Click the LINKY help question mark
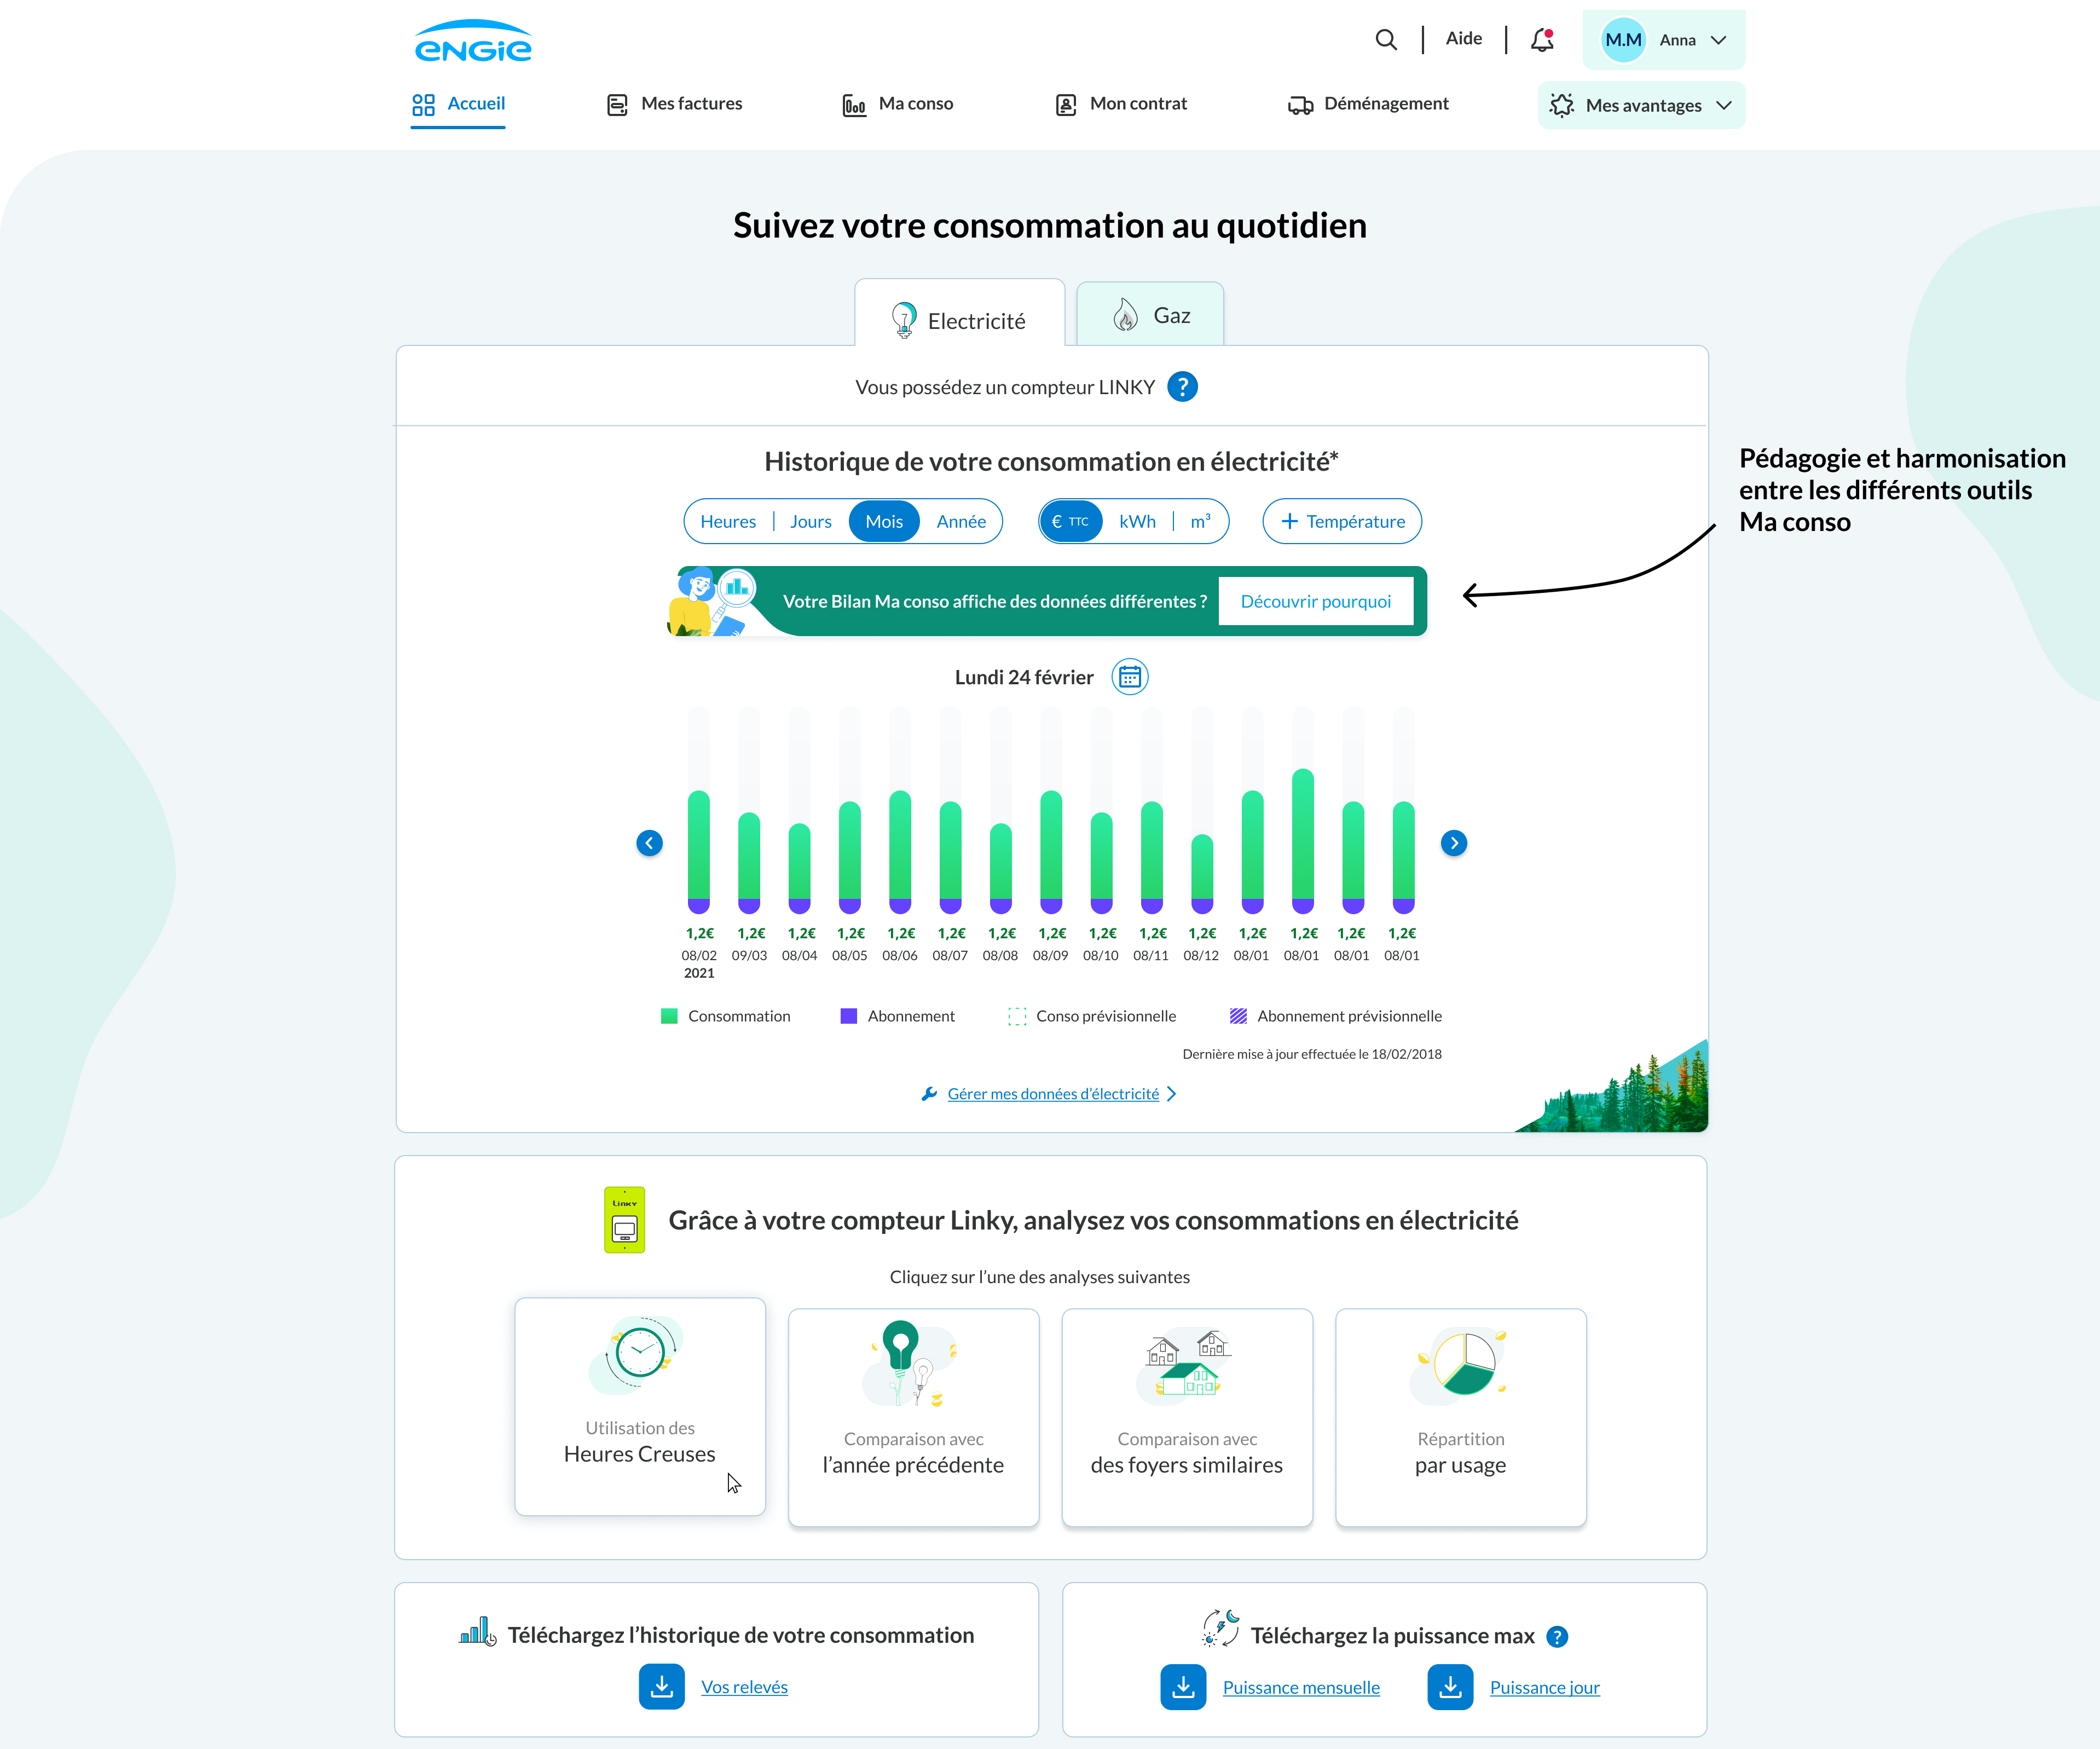The height and width of the screenshot is (1749, 2100). [x=1182, y=387]
